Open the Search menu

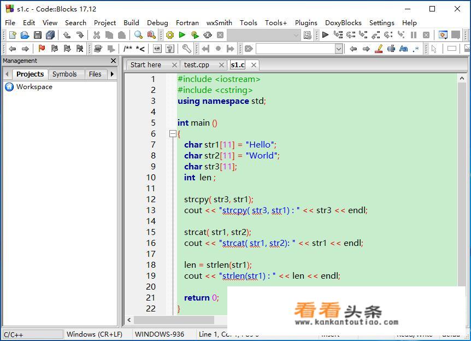pyautogui.click(x=75, y=23)
